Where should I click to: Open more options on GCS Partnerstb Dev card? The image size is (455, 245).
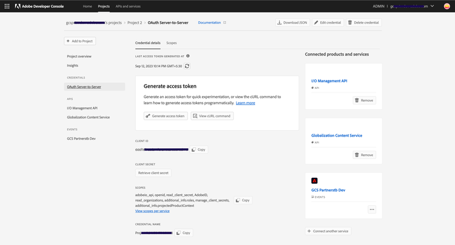pyautogui.click(x=372, y=209)
